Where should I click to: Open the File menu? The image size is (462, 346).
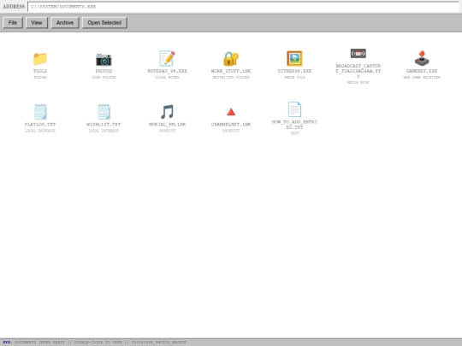pyautogui.click(x=13, y=23)
